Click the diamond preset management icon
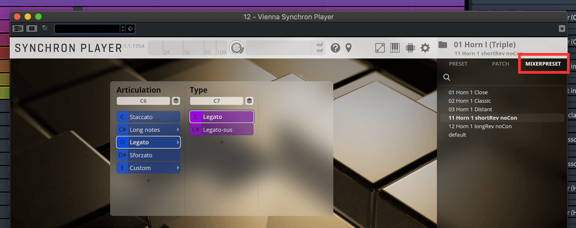Image resolution: width=576 pixels, height=228 pixels. pyautogui.click(x=130, y=29)
